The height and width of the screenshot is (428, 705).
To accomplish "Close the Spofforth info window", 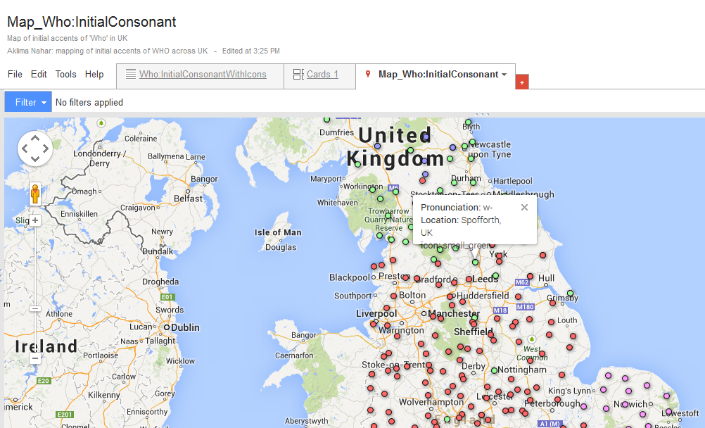I will pyautogui.click(x=524, y=208).
